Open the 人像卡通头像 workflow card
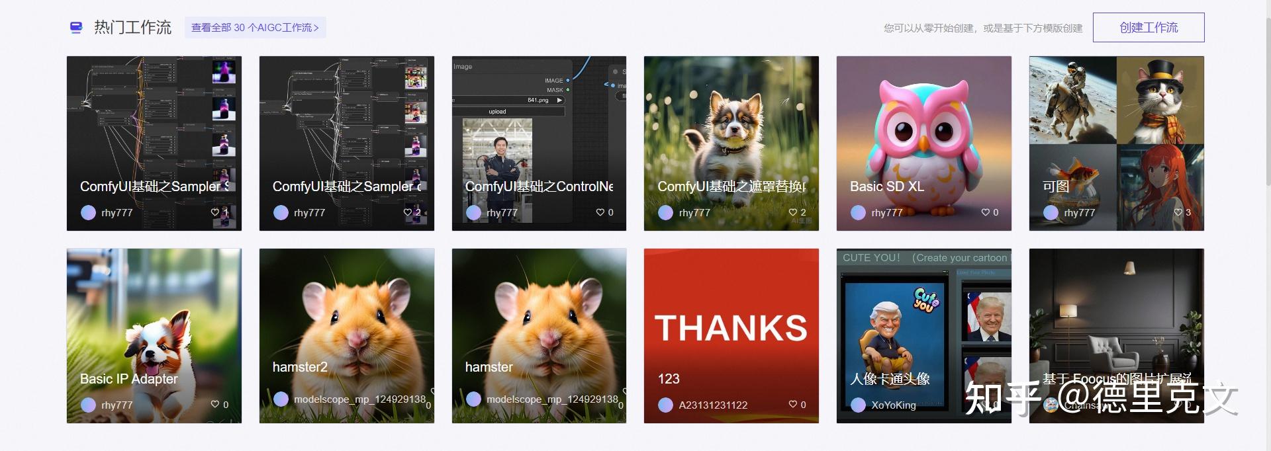This screenshot has height=451, width=1271. coord(924,336)
